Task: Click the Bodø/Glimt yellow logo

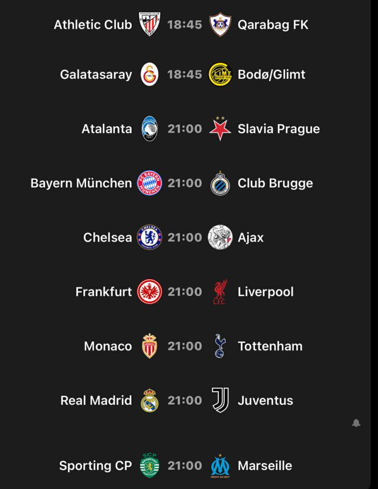Action: point(220,74)
